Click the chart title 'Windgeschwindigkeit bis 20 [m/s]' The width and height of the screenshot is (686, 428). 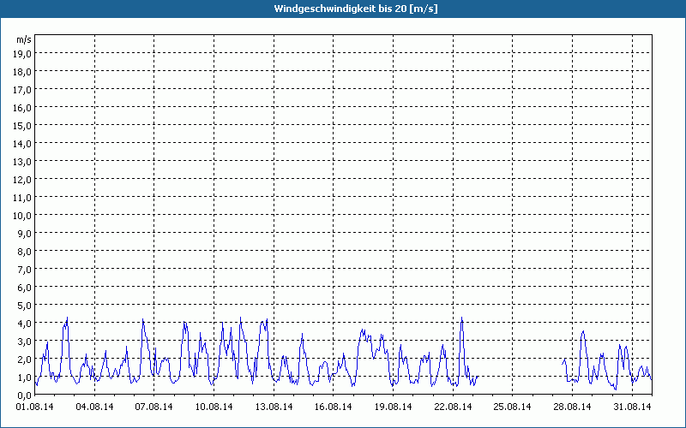click(356, 9)
